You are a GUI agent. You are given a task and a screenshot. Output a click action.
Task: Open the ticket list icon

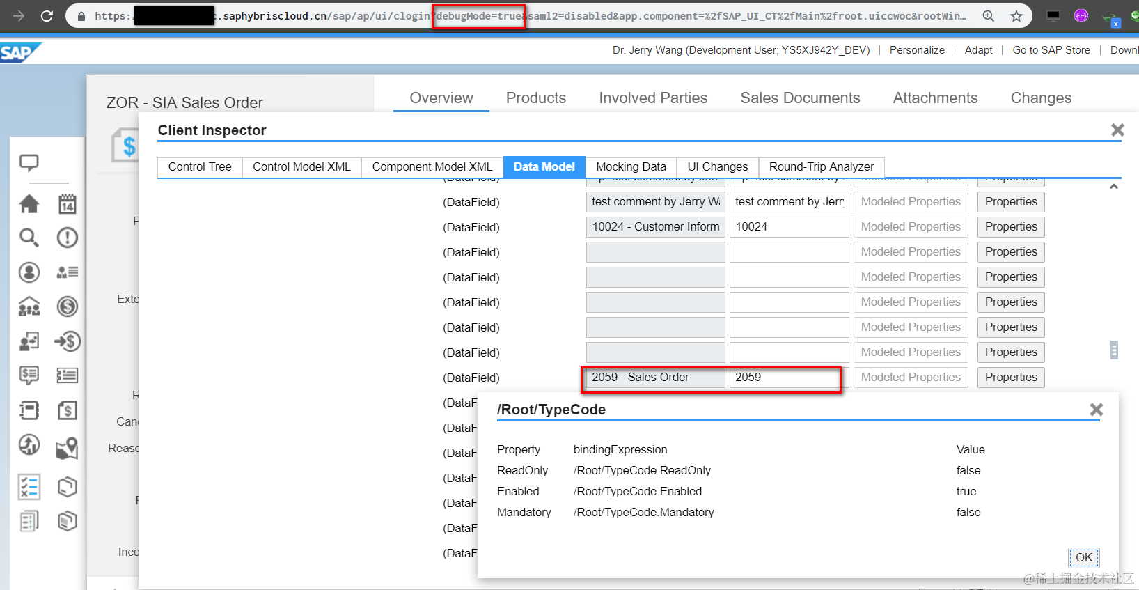coord(68,375)
